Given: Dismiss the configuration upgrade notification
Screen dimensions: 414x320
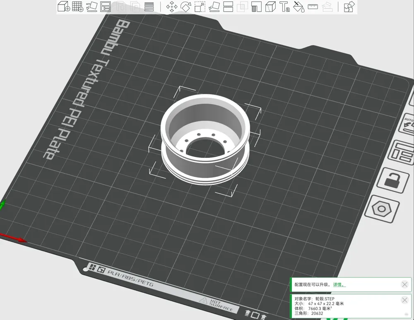Looking at the screenshot, I should pyautogui.click(x=404, y=284).
